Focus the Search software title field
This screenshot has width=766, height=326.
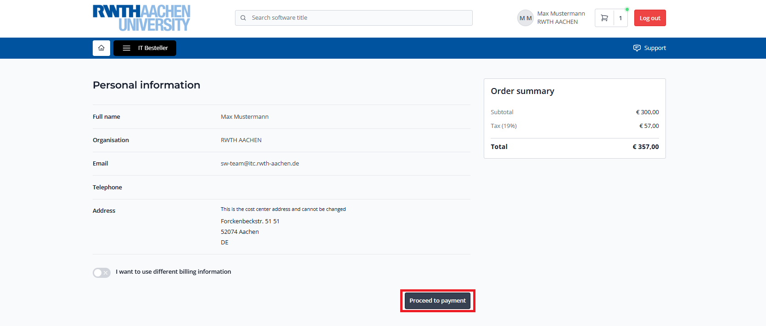358,18
